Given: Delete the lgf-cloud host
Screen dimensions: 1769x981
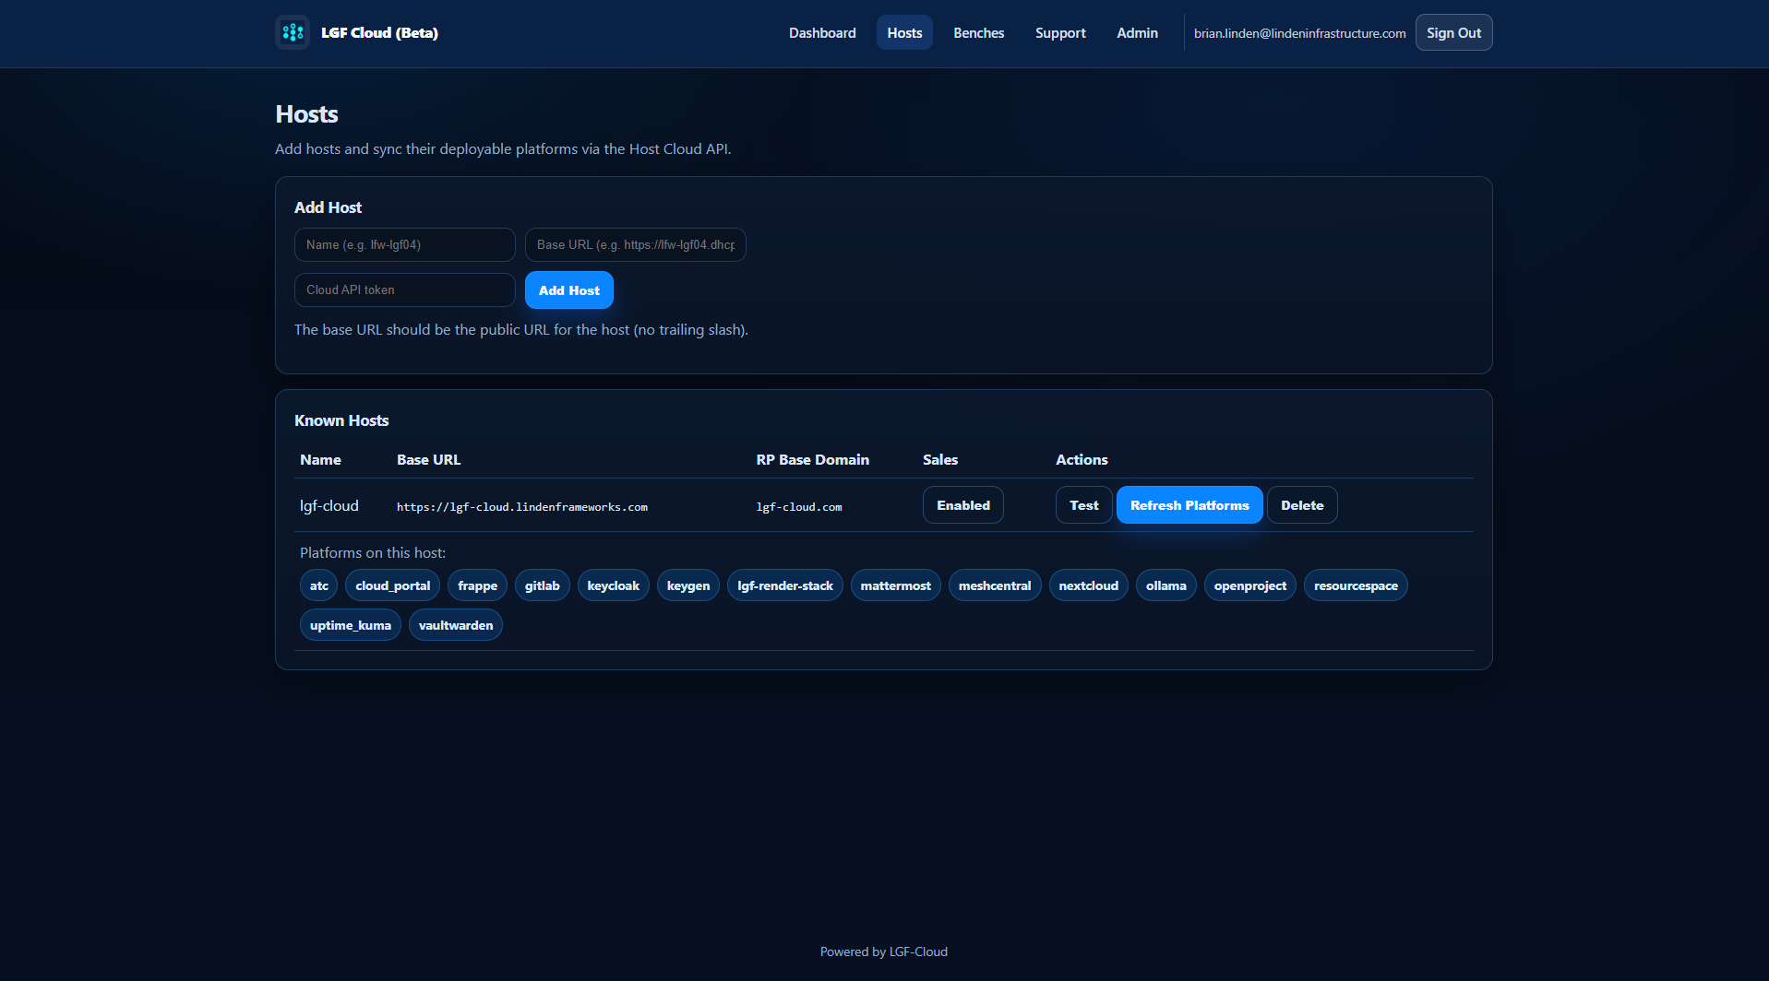Looking at the screenshot, I should 1301,504.
